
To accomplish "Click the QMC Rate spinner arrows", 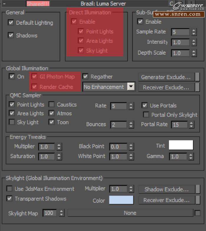I will click(131, 106).
